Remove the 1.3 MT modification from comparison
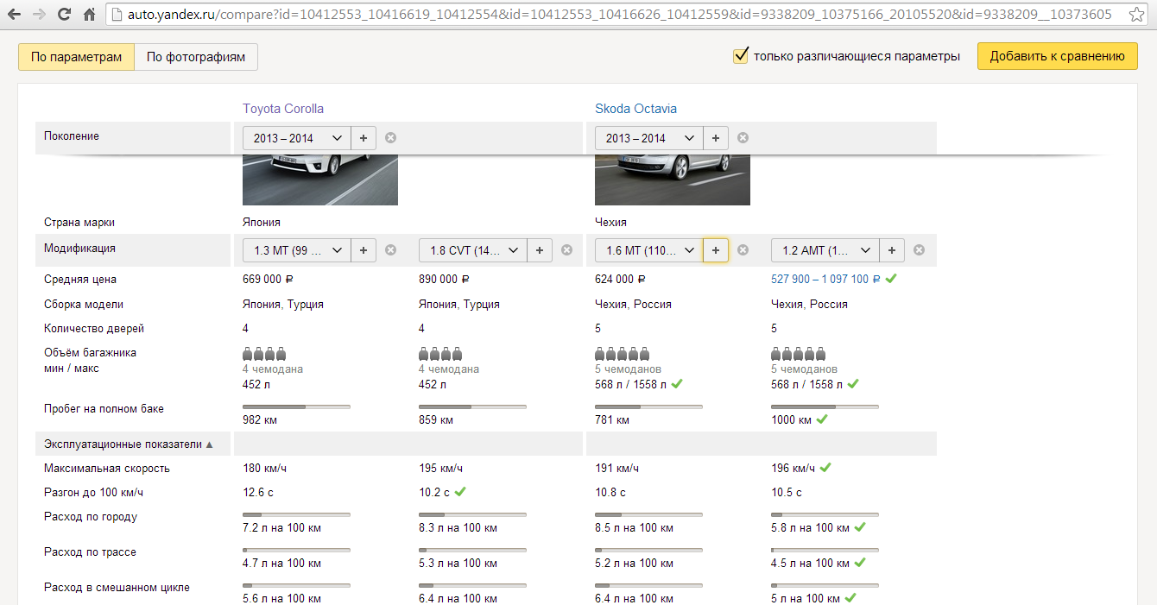This screenshot has width=1157, height=605. pyautogui.click(x=390, y=250)
